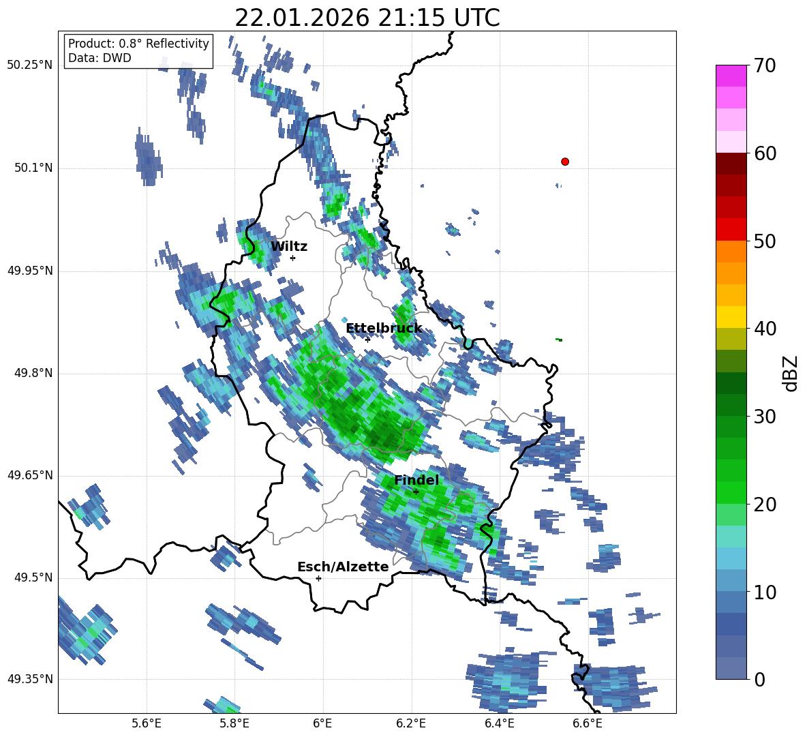Select the 'Findel' label
This screenshot has height=737, width=807.
point(416,480)
